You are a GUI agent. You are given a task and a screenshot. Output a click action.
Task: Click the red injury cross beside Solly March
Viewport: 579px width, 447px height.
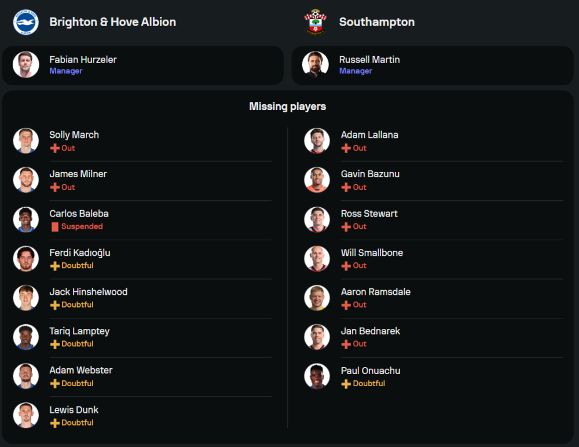[x=55, y=148]
